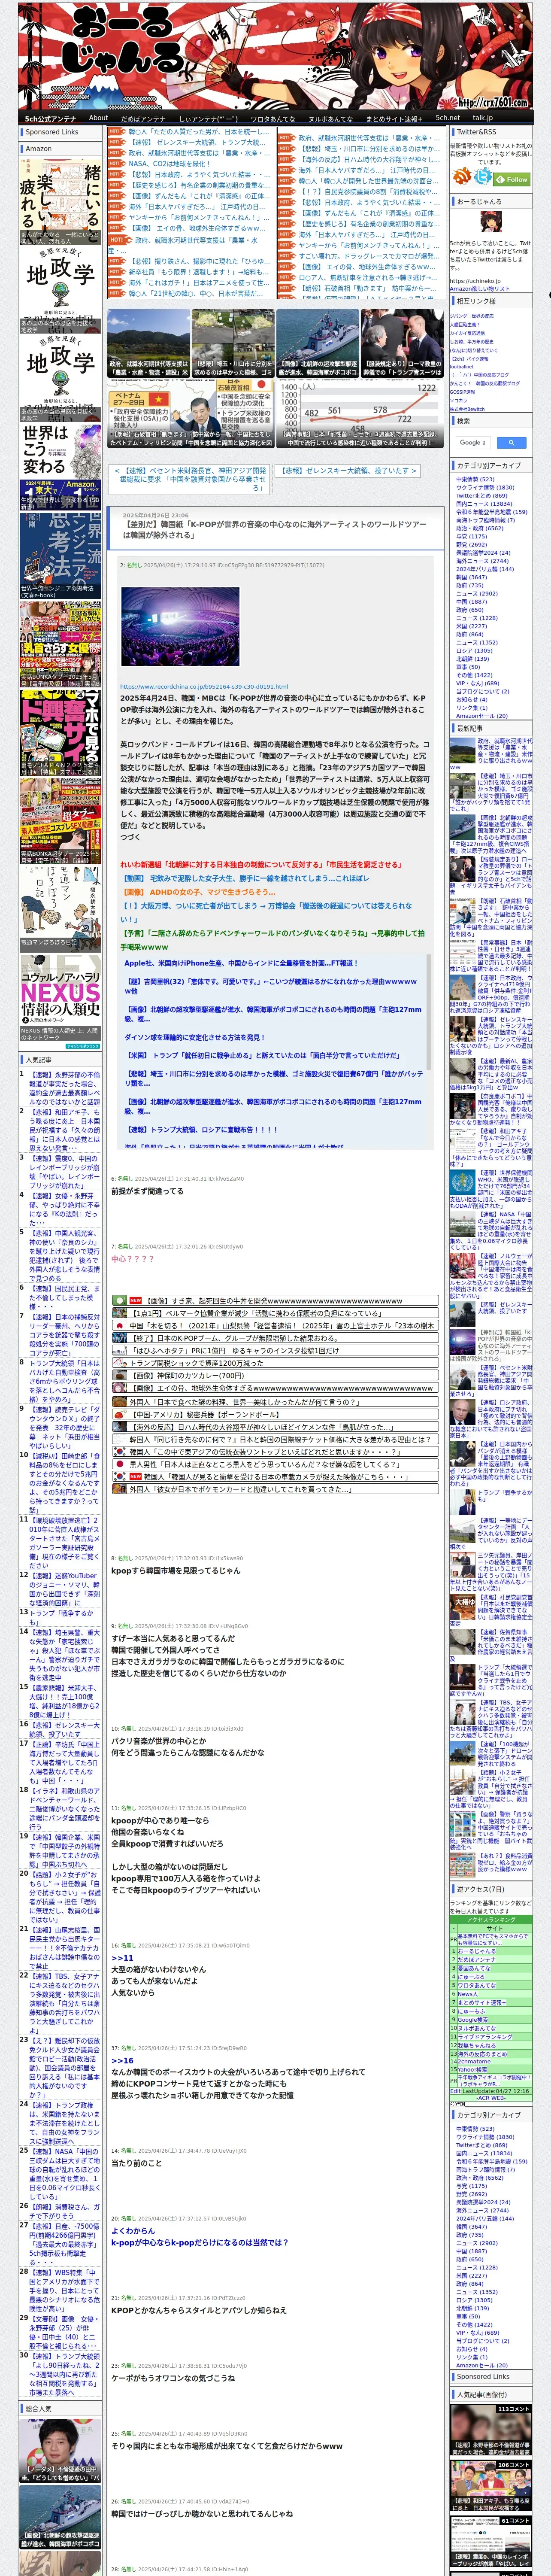Open the recordchina.co.jp source URL
The image size is (551, 2576).
pyautogui.click(x=203, y=686)
